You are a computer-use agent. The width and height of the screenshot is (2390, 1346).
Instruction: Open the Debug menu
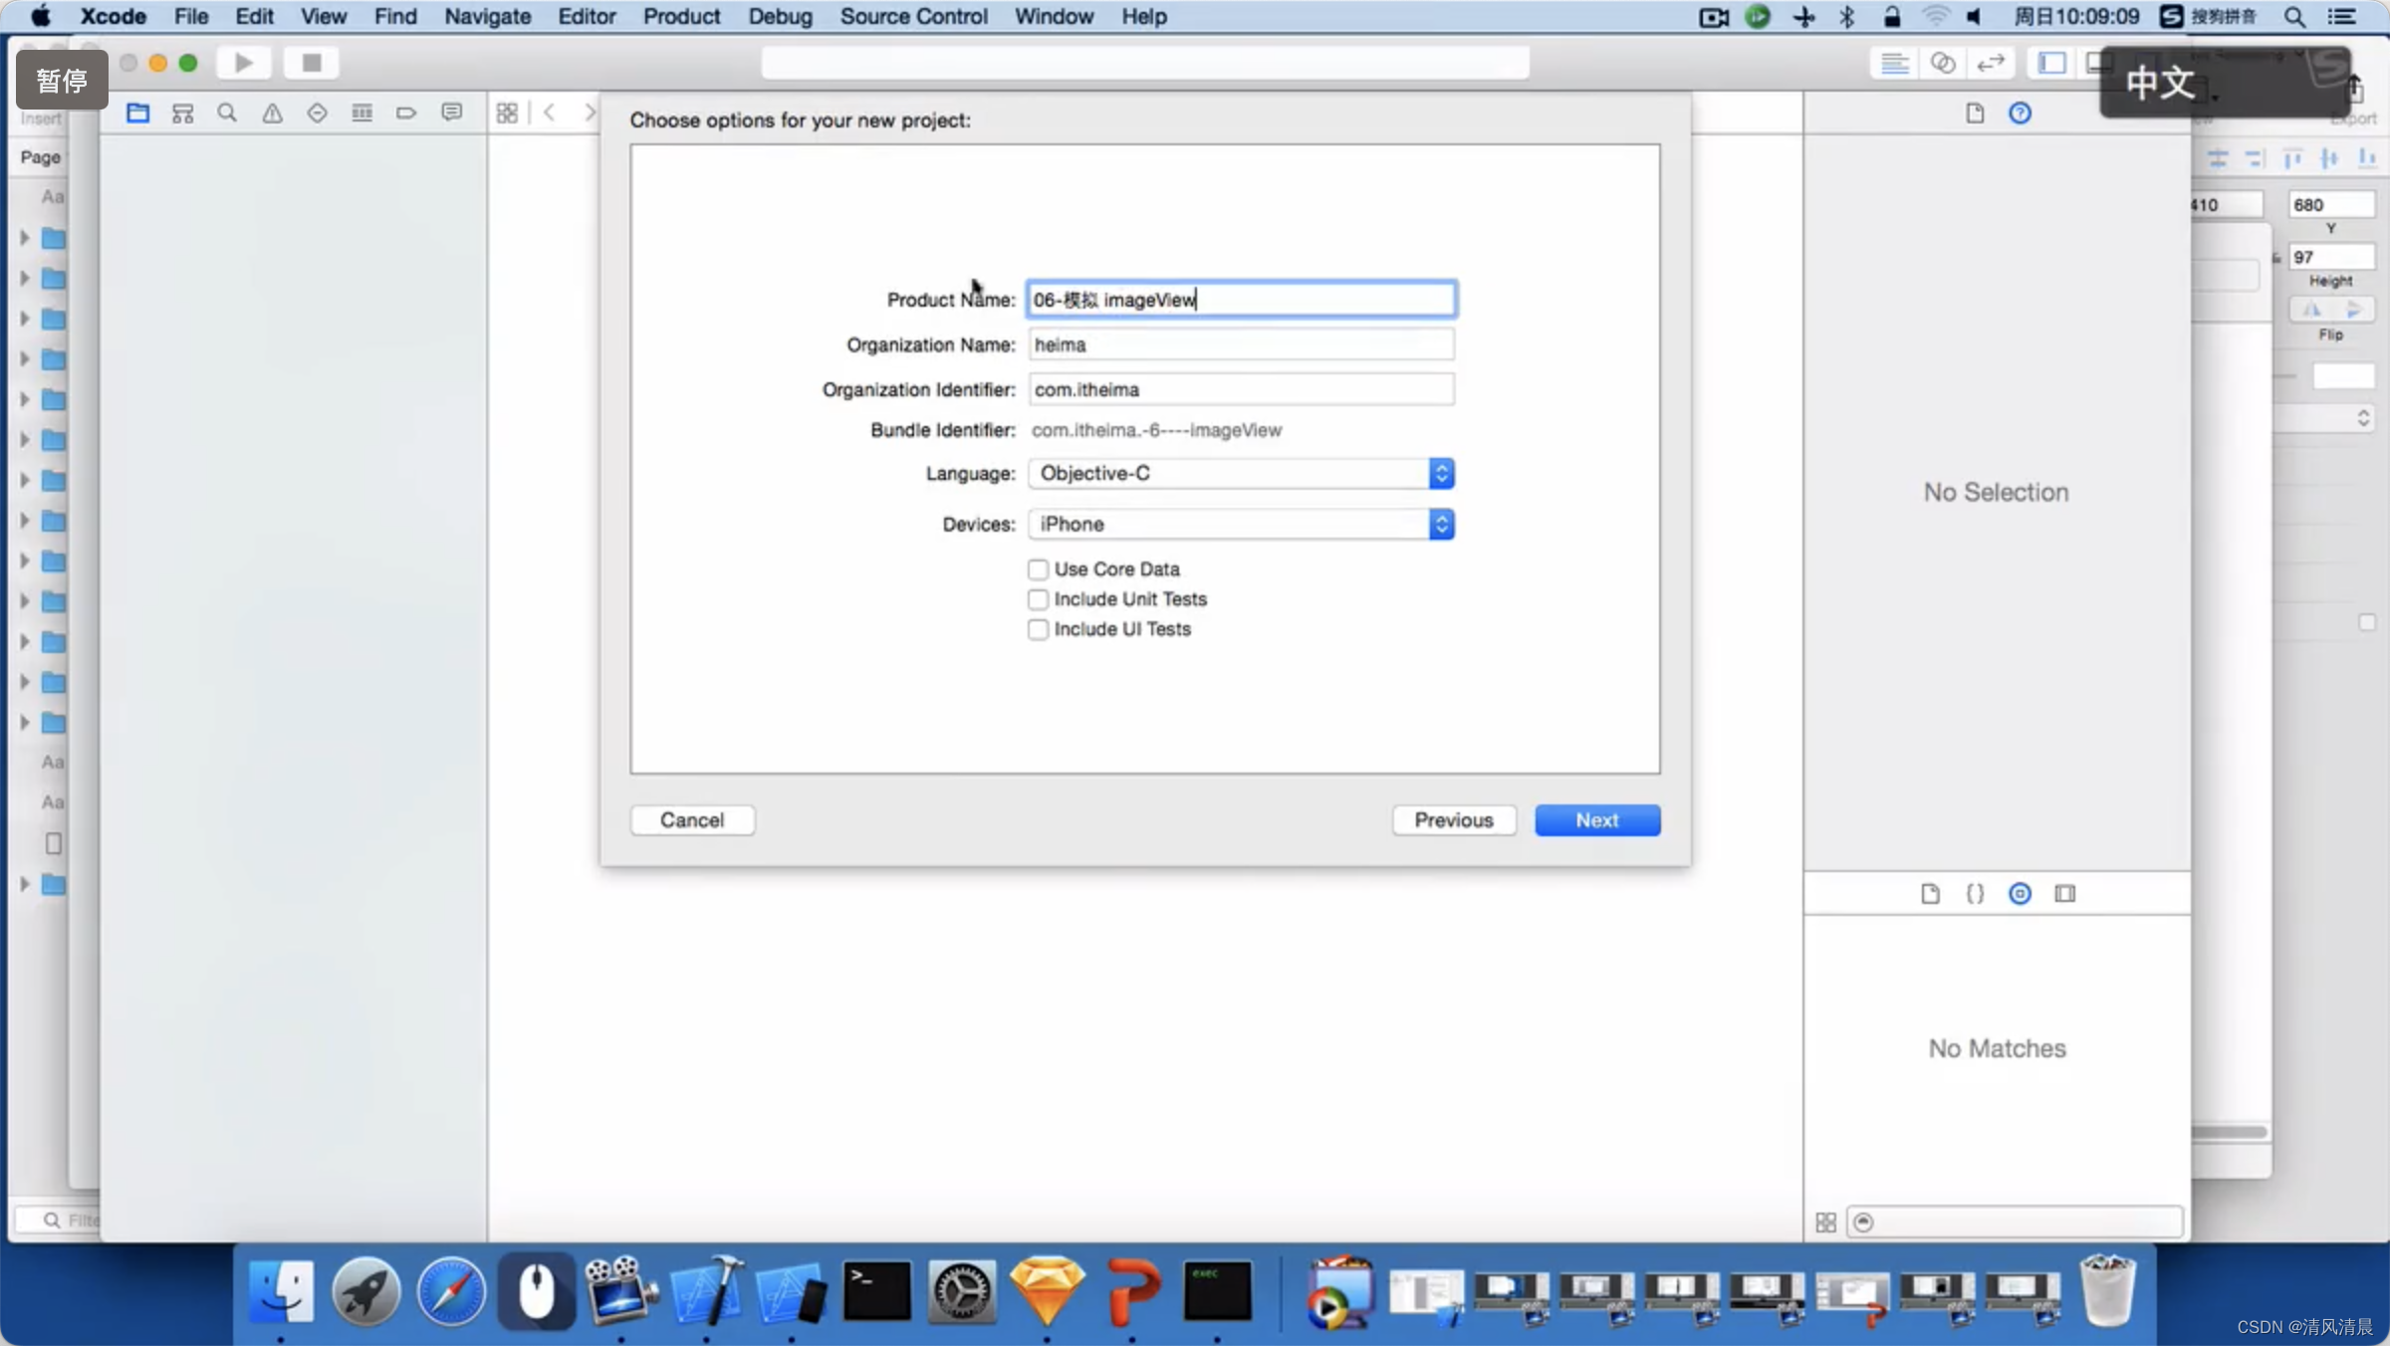pos(780,16)
